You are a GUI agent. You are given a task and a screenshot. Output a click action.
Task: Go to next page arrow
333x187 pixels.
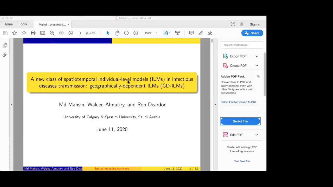tap(71, 33)
